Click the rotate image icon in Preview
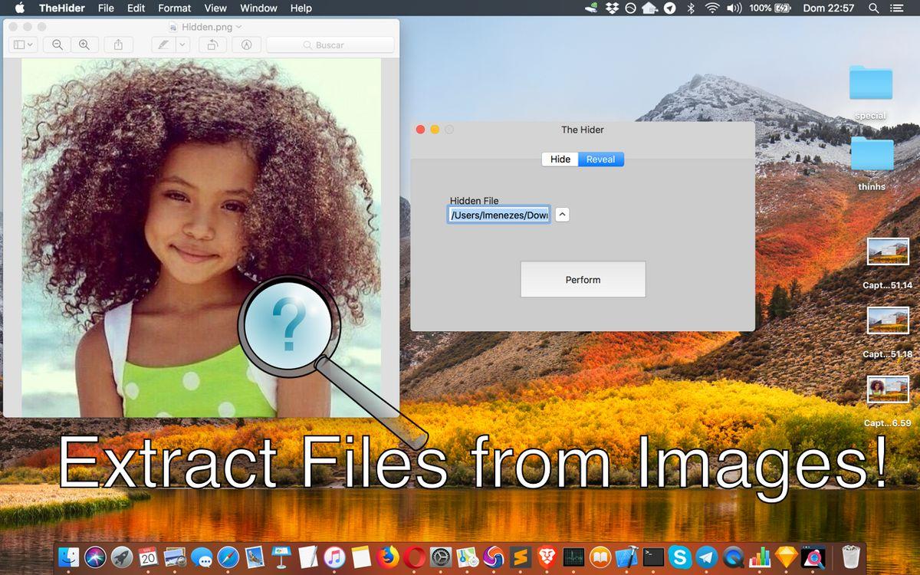Viewport: 920px width, 575px height. point(212,45)
